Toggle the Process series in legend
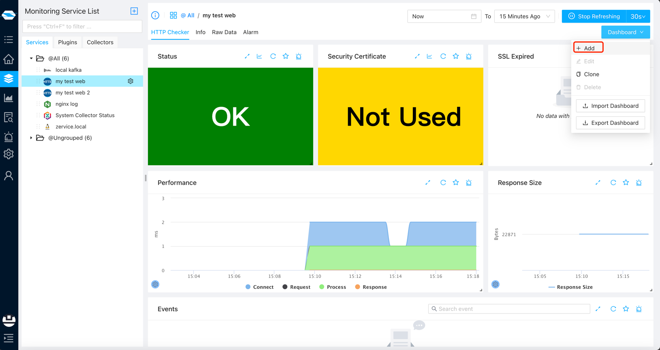 coord(332,287)
